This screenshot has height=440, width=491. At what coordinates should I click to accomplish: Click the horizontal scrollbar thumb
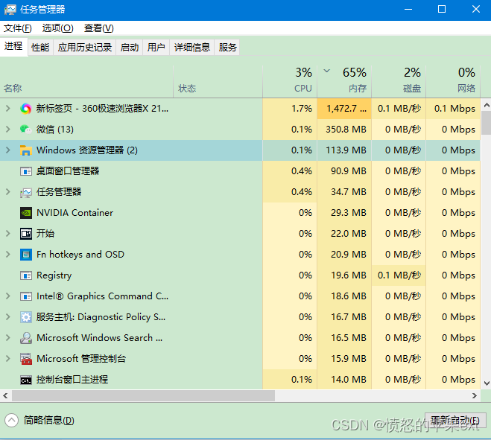143,396
